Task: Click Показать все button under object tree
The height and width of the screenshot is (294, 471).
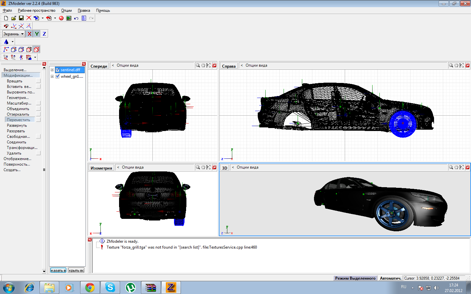Action: point(58,270)
